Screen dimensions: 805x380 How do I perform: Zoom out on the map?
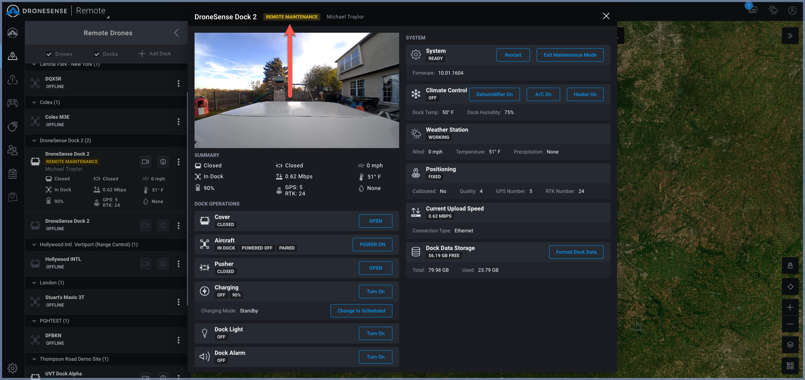[x=790, y=324]
